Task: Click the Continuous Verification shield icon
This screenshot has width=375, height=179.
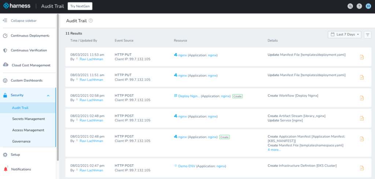Action: point(5,51)
